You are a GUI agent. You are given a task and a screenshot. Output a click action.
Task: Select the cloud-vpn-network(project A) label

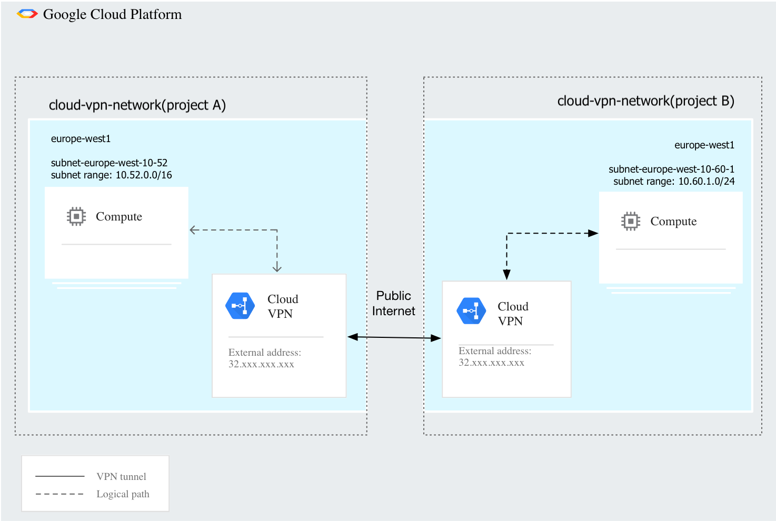coord(137,105)
